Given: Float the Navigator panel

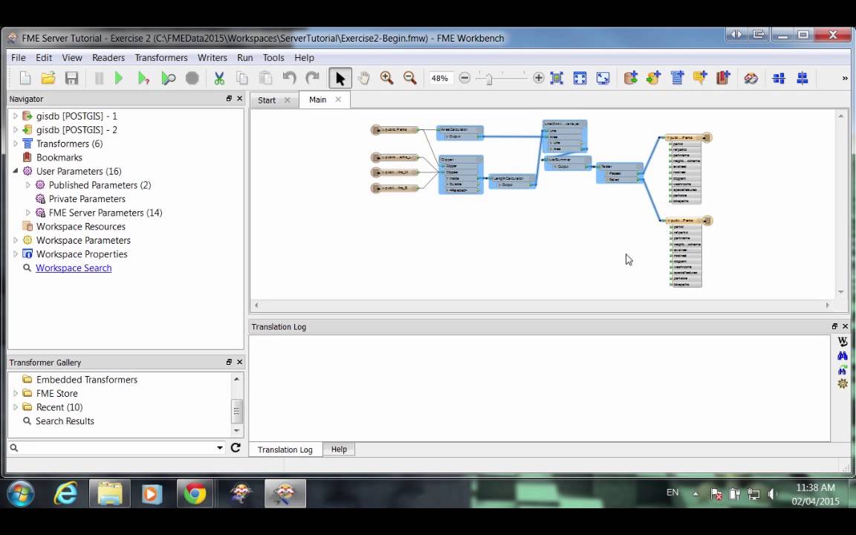Looking at the screenshot, I should coord(229,99).
